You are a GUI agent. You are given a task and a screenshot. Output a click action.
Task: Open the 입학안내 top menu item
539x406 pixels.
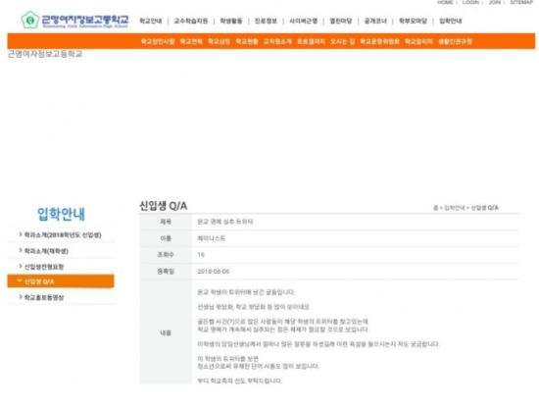(x=451, y=21)
